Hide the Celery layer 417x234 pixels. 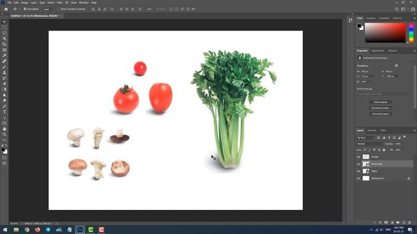tap(358, 172)
